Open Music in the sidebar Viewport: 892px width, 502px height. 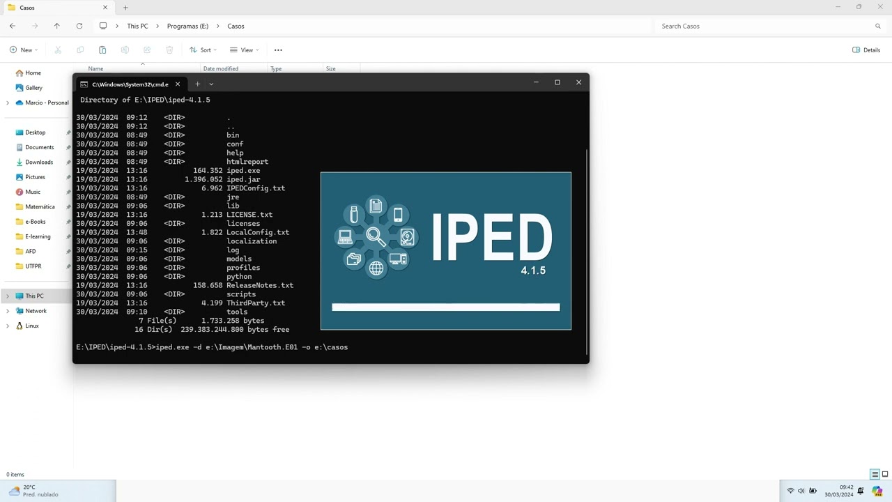point(33,192)
